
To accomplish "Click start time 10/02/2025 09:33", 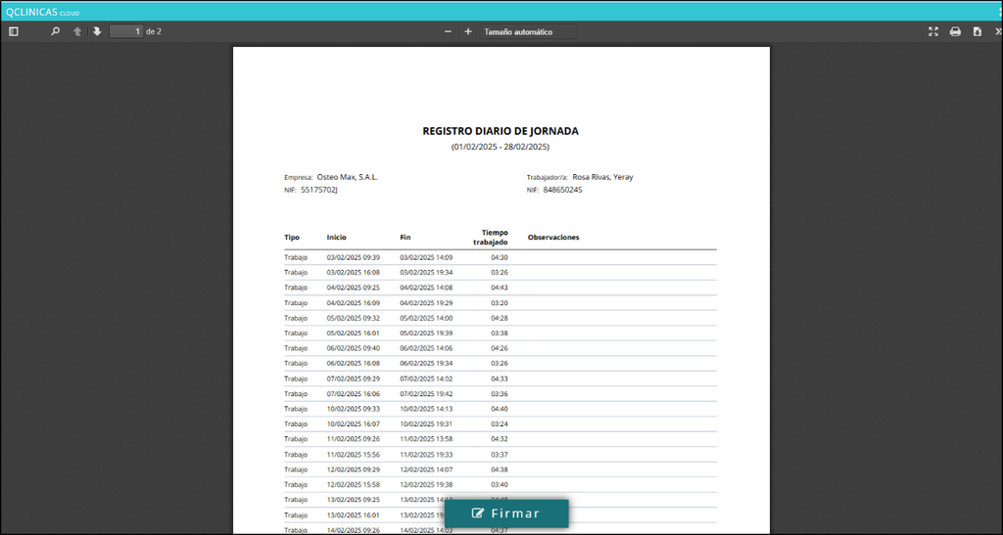I will tap(353, 409).
